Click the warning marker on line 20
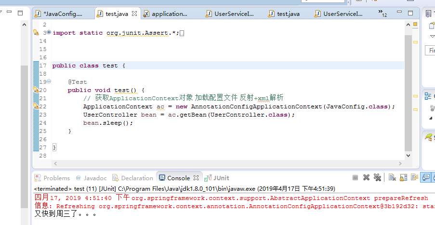 pos(36,90)
